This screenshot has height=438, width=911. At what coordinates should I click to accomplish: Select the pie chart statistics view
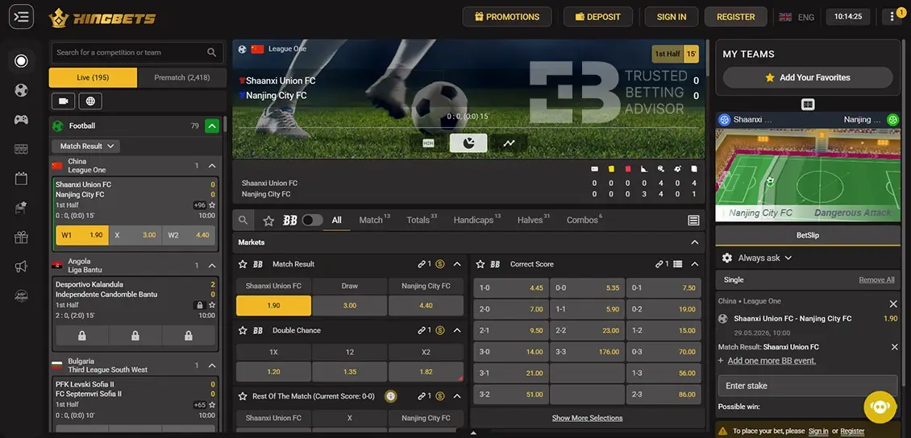[468, 143]
